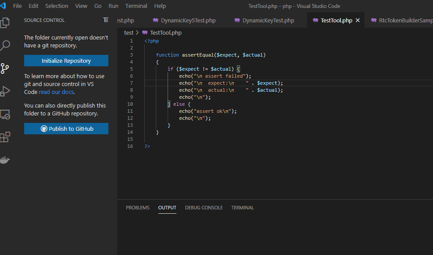Close the TestTool.php editor tab
Image resolution: width=433 pixels, height=255 pixels.
tap(358, 21)
